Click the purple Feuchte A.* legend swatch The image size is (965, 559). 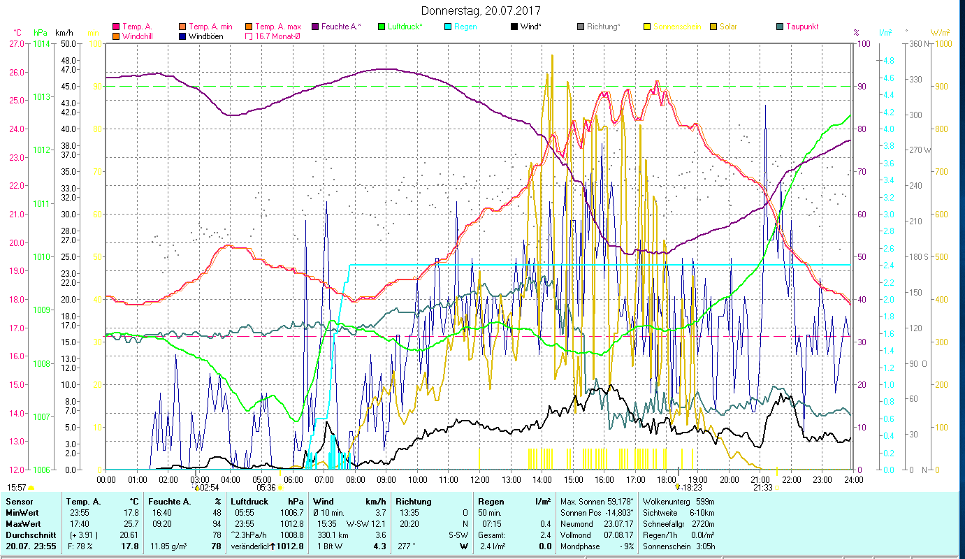coord(314,27)
